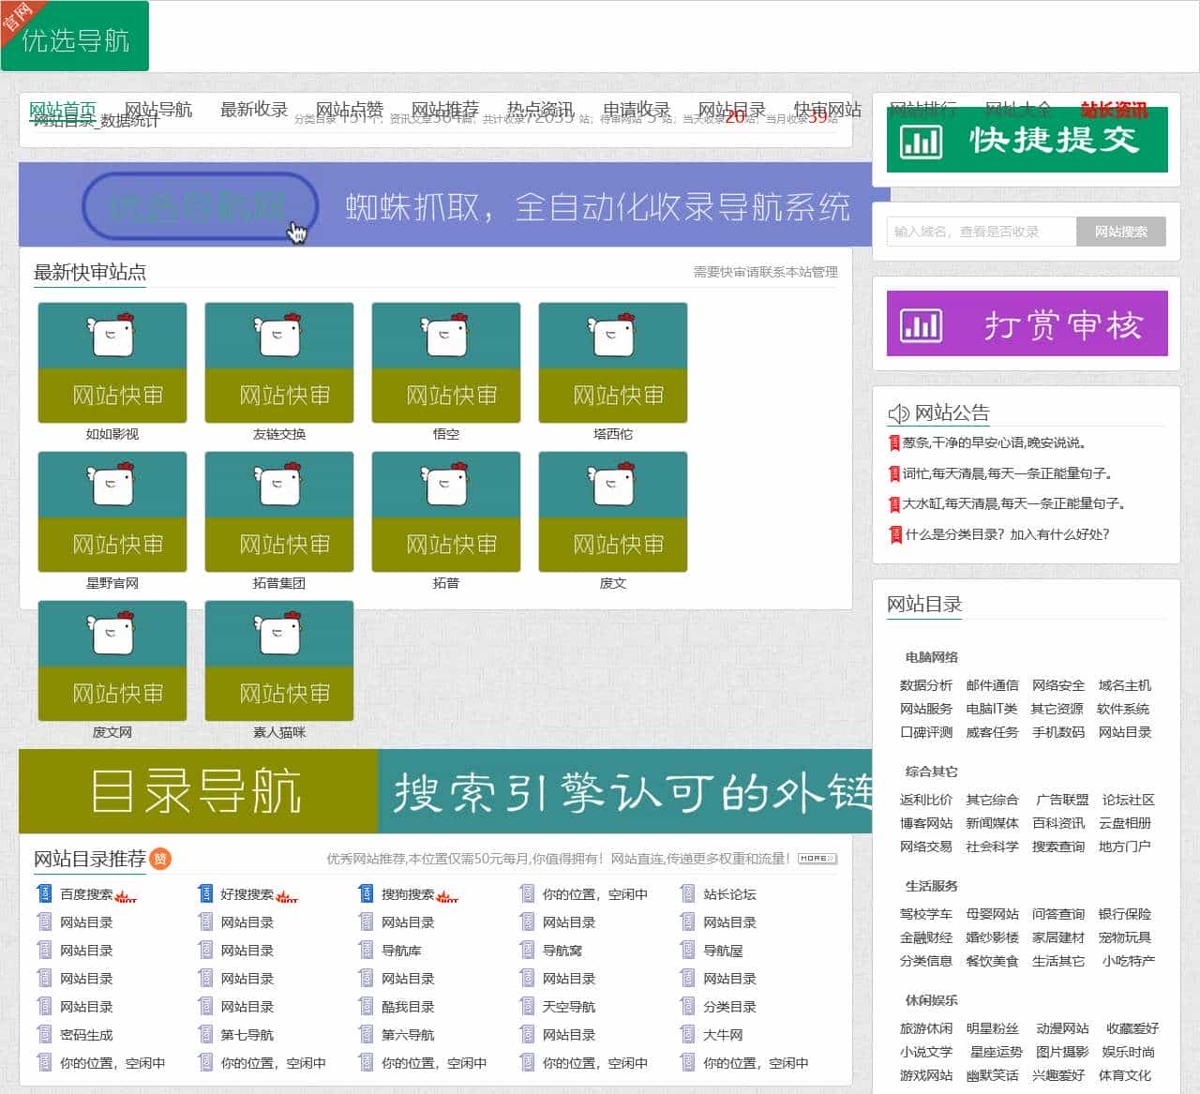Click the red bookmark icon beside 什么是分类目录
This screenshot has width=1200, height=1094.
pyautogui.click(x=894, y=534)
